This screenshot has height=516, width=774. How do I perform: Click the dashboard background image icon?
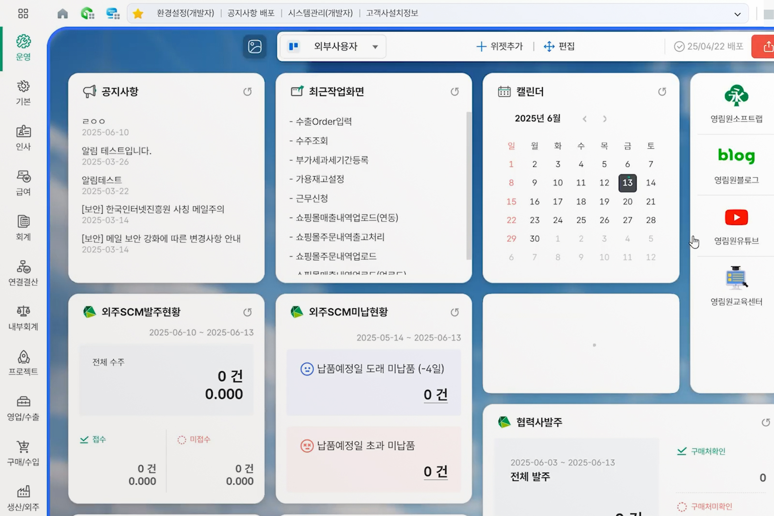(x=254, y=47)
